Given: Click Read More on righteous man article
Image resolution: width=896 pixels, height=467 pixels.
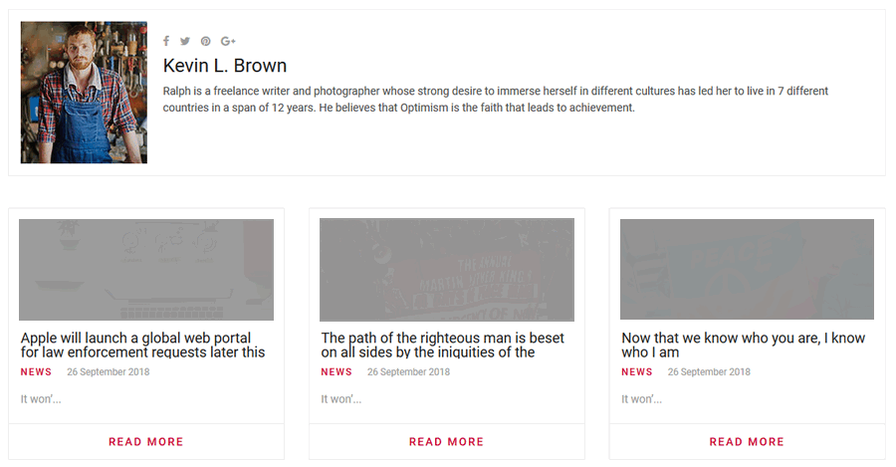Looking at the screenshot, I should pos(447,441).
